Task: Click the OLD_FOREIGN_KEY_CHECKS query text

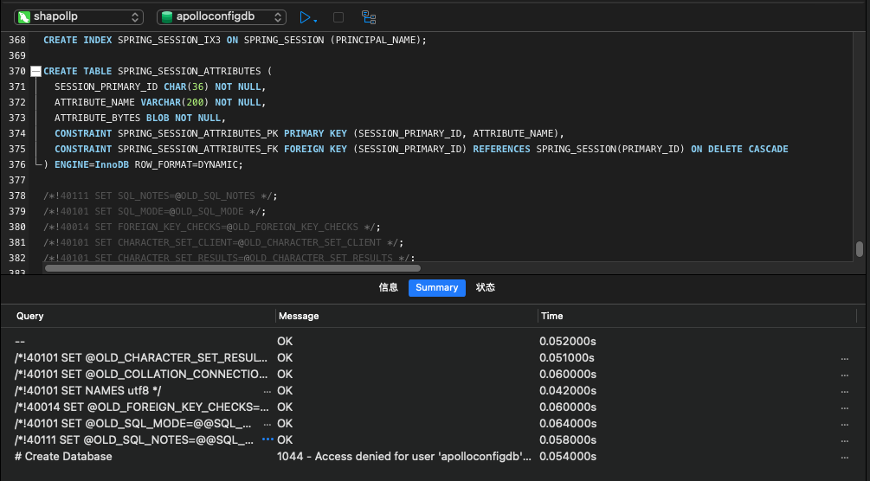Action: click(x=141, y=407)
